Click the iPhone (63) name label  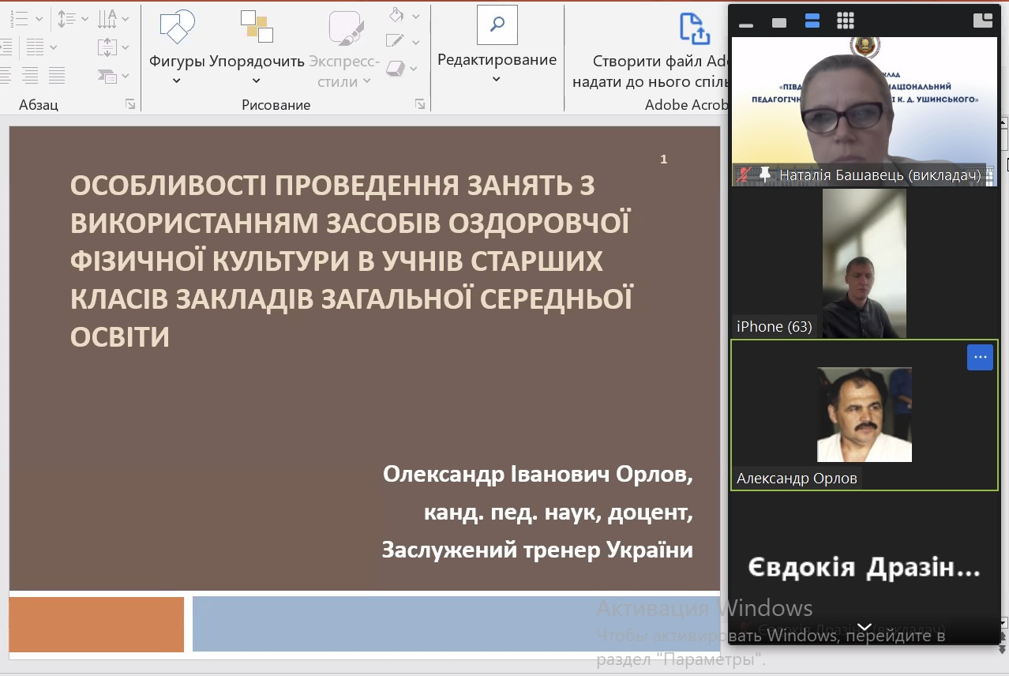(774, 326)
